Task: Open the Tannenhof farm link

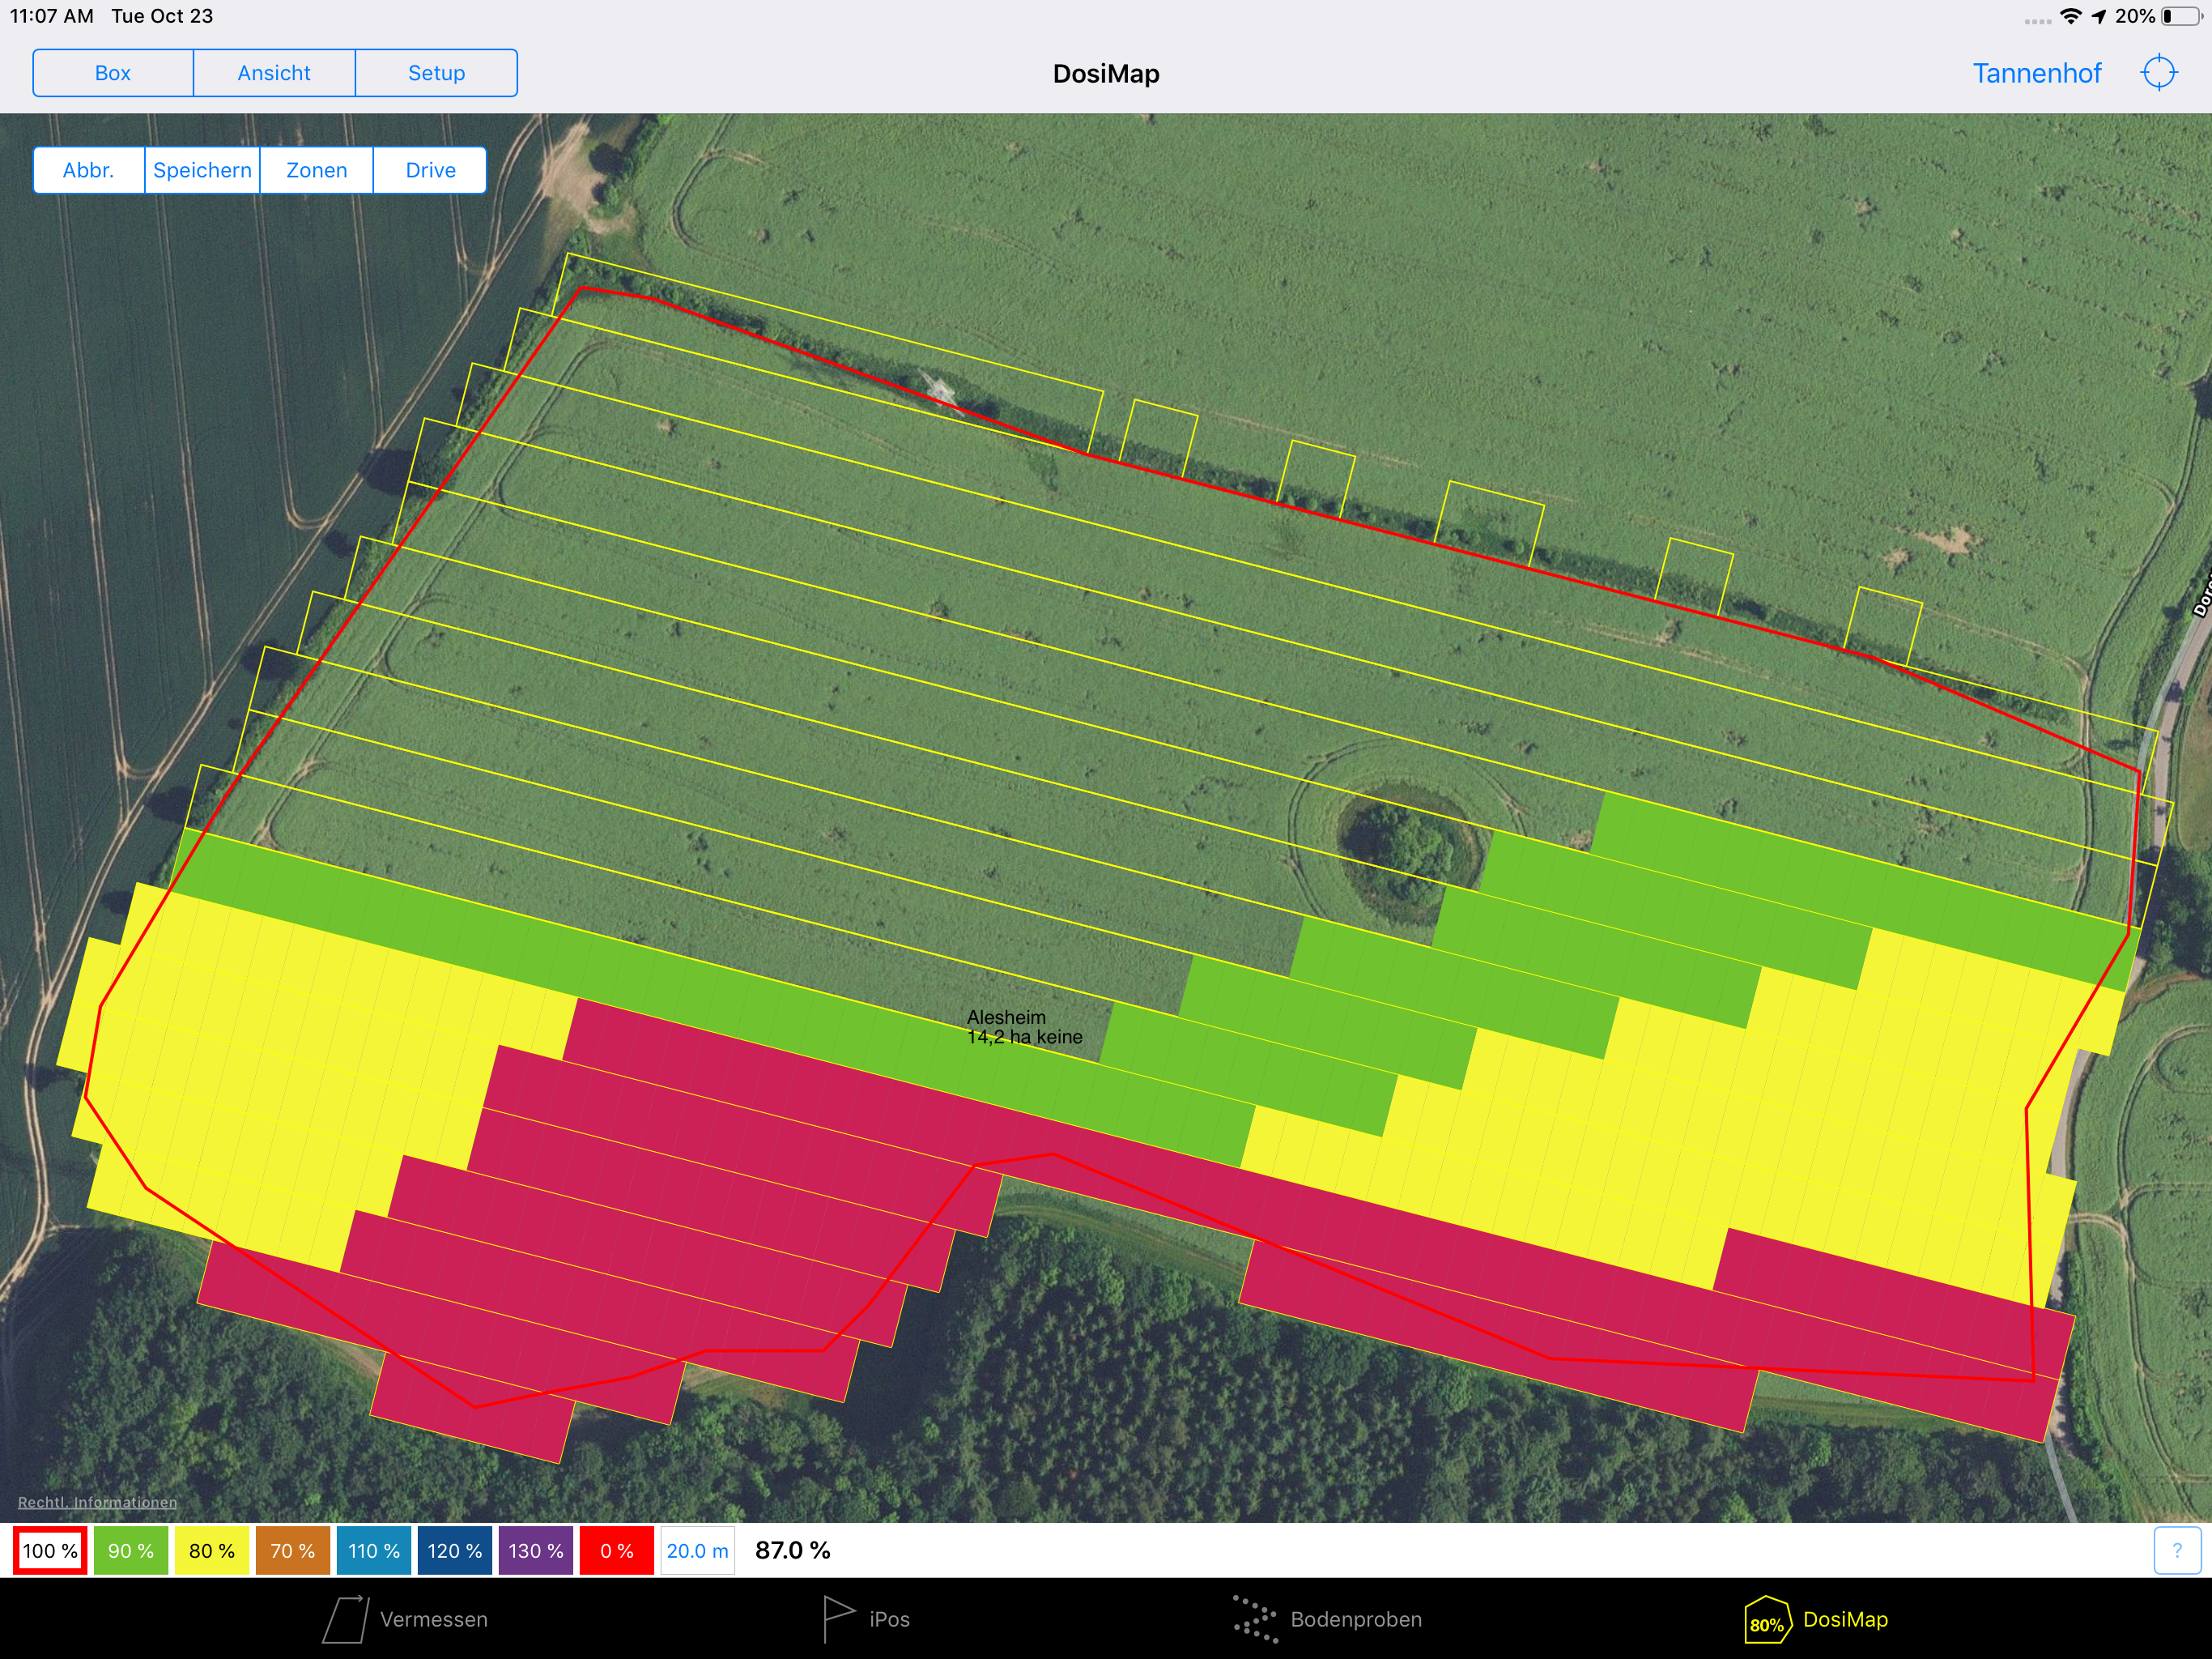Action: coord(2036,73)
